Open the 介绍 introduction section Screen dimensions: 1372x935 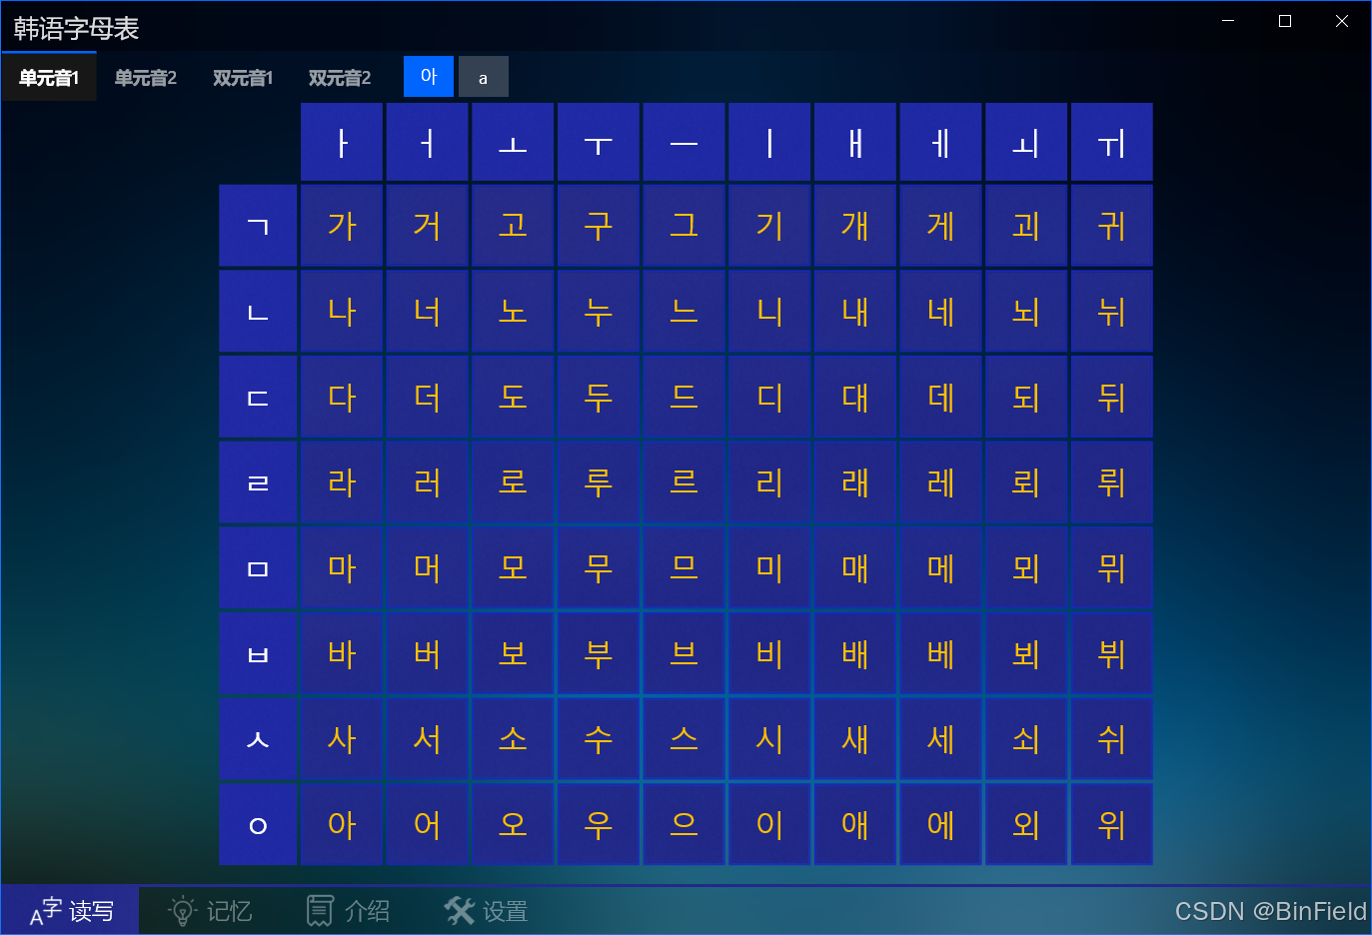pos(346,910)
